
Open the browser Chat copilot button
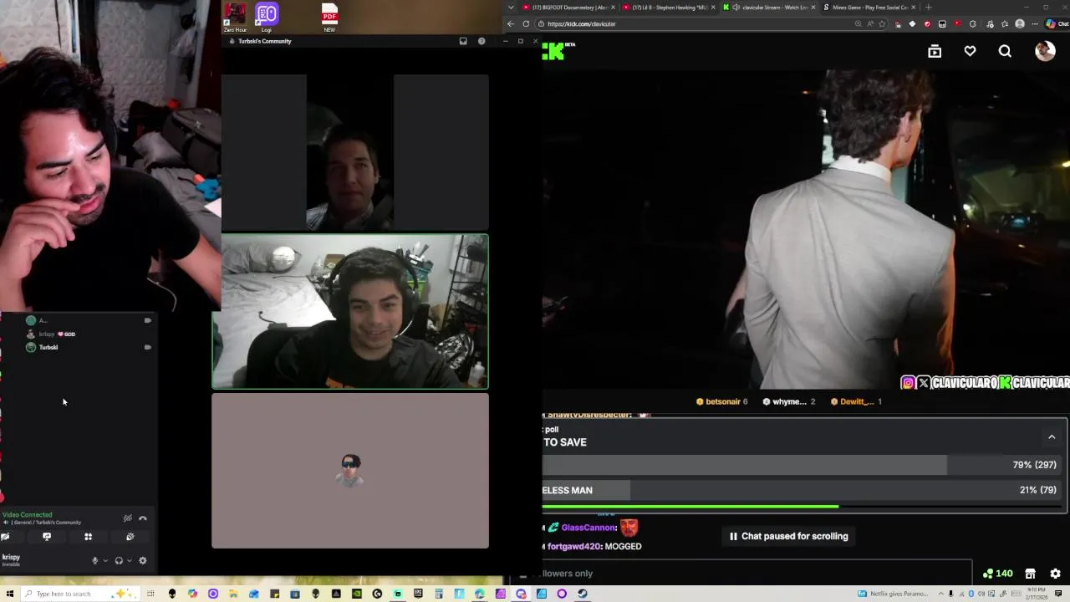pyautogui.click(x=1057, y=23)
